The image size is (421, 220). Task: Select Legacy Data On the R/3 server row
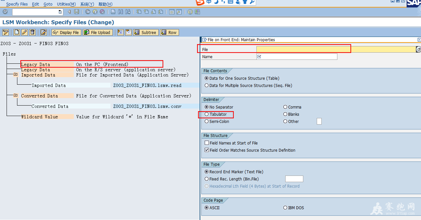[x=98, y=70]
